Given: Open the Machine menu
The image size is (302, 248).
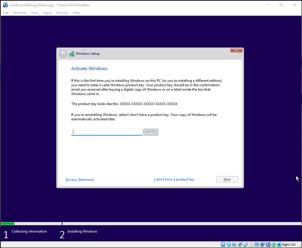Looking at the screenshot, I should (x=20, y=13).
